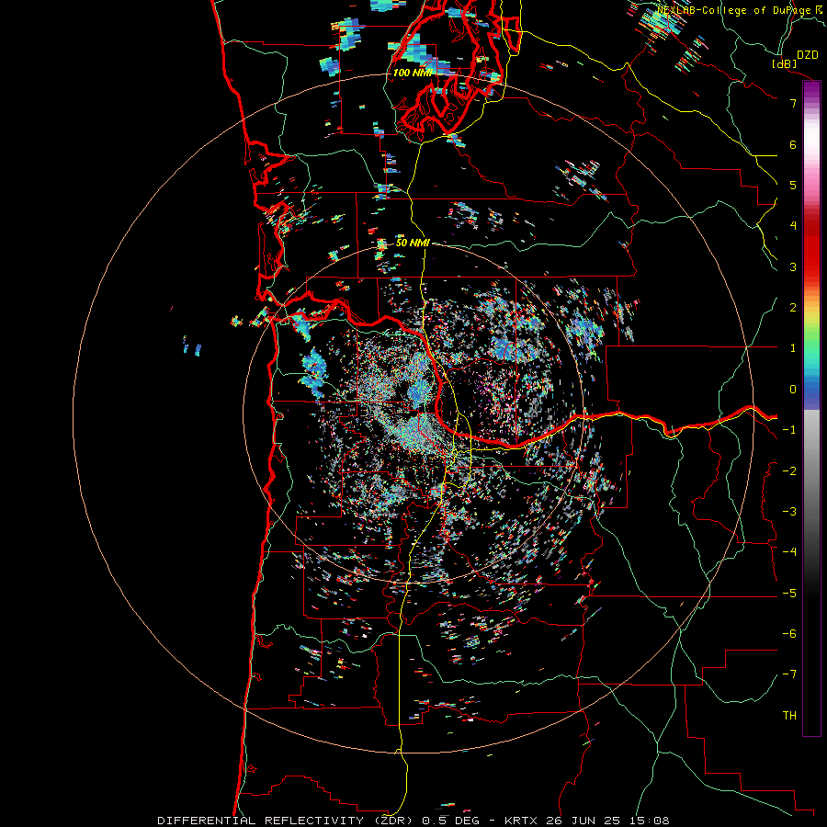Click the 7 value on the color scale
This screenshot has width=827, height=827.
point(793,103)
